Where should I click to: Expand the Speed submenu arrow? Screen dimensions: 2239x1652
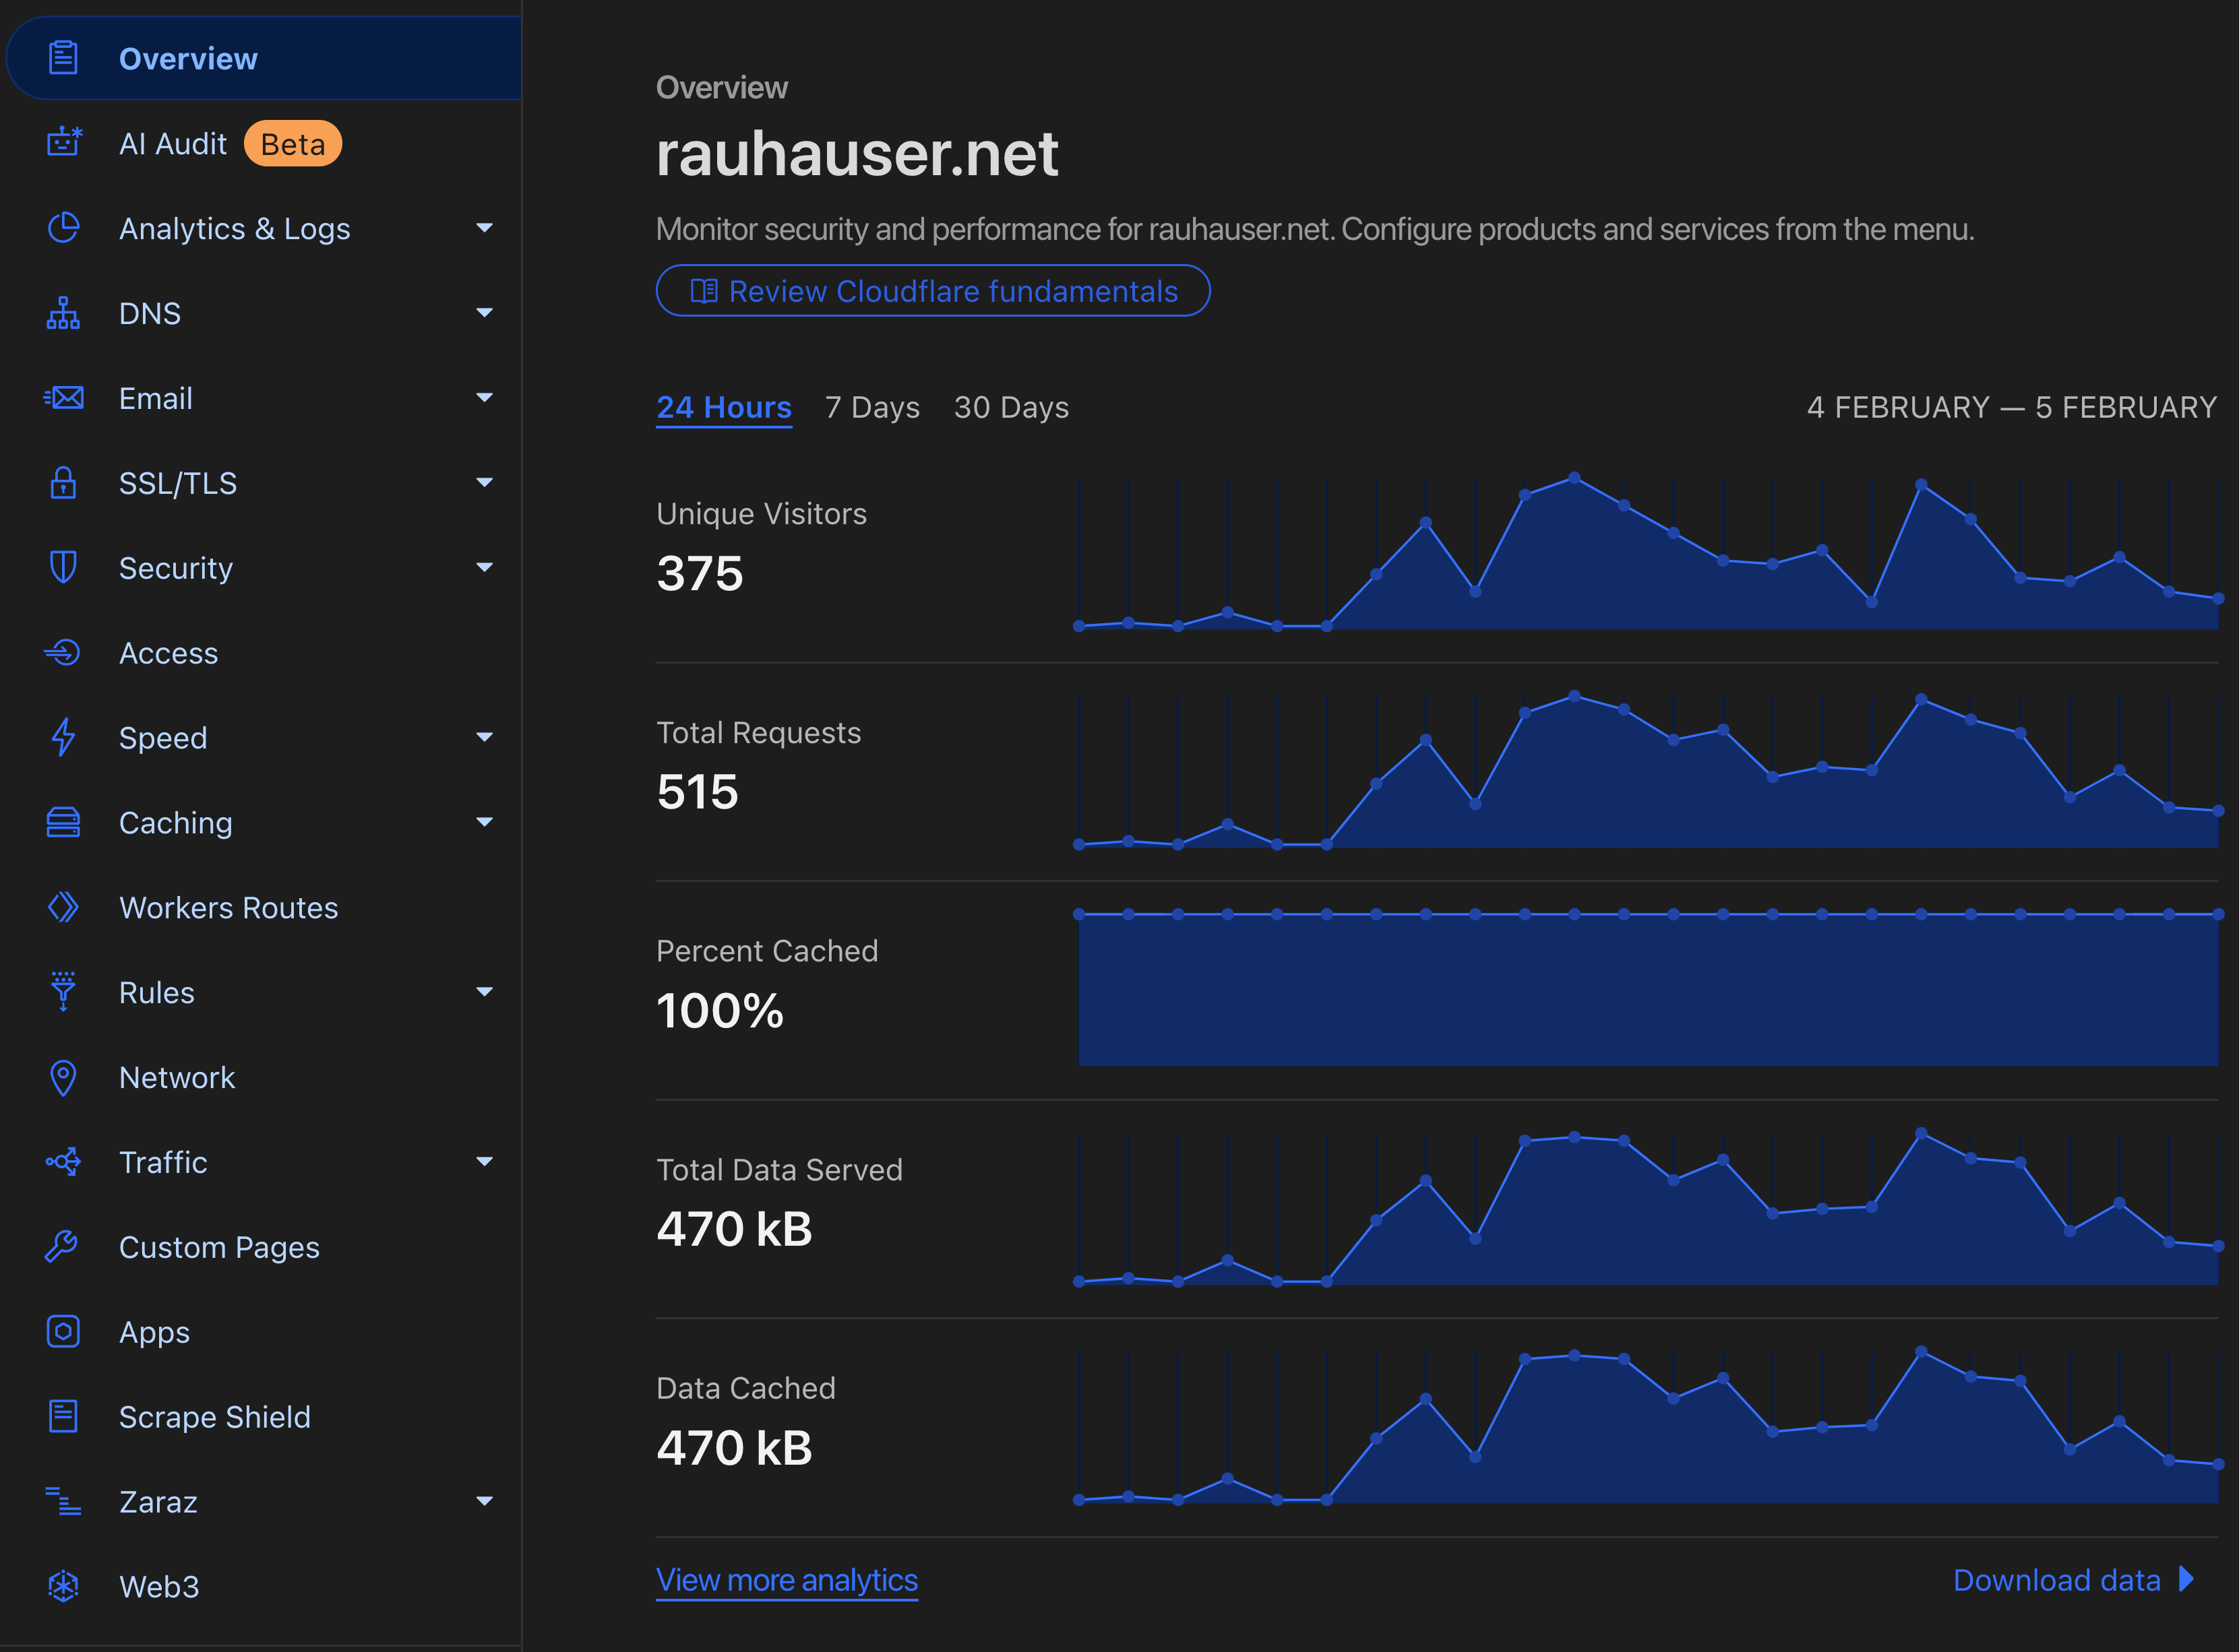coord(484,738)
